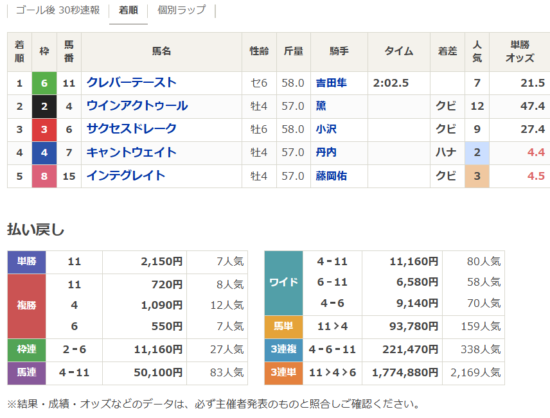The image size is (550, 418).
Task: Click red odds value 4.4
Action: [536, 153]
